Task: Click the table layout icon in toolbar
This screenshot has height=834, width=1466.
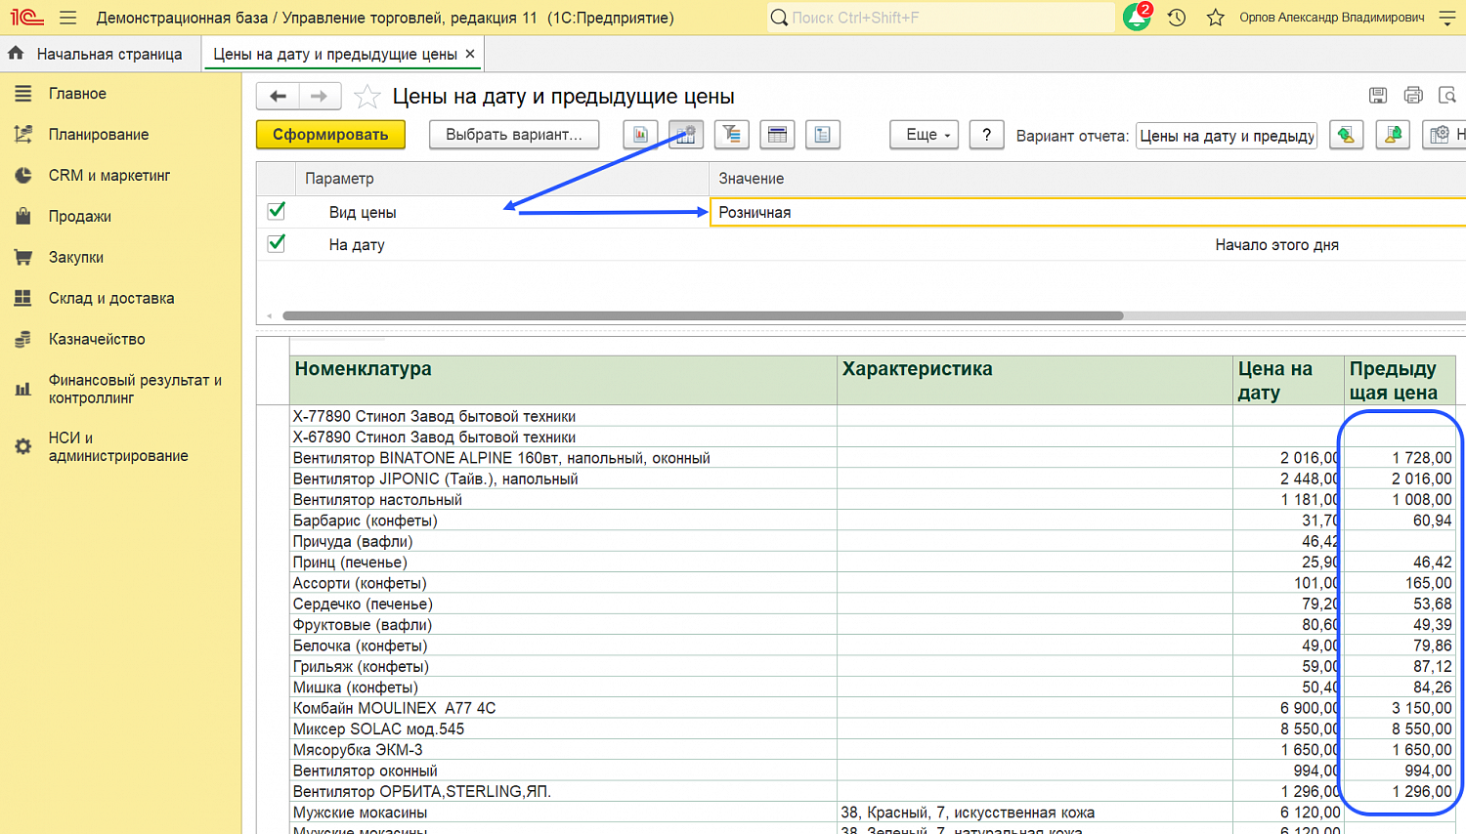Action: (x=777, y=135)
